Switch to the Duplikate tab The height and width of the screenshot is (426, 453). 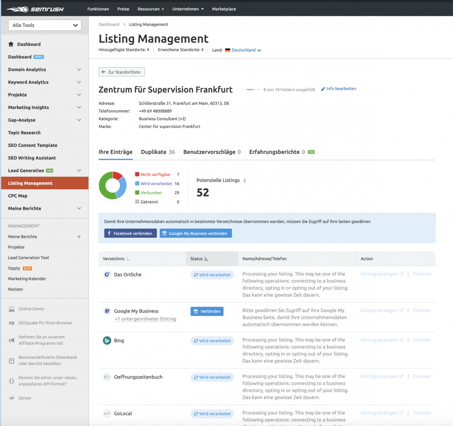158,152
